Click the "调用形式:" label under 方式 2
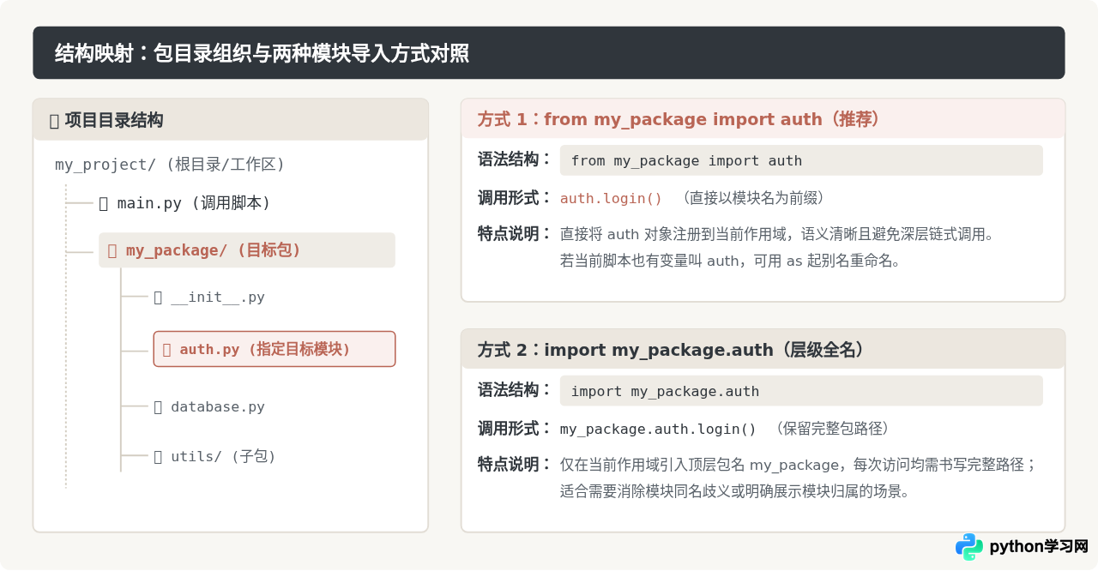This screenshot has width=1098, height=571. (515, 428)
